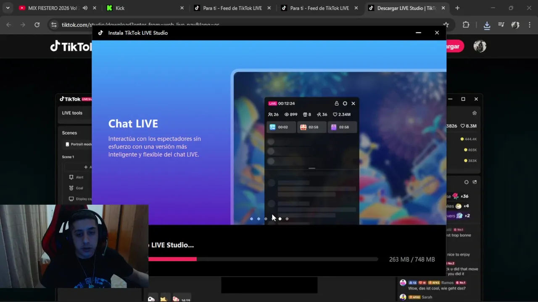Mute the MIX FIESTERO tab audio icon
The width and height of the screenshot is (538, 302).
(x=85, y=8)
